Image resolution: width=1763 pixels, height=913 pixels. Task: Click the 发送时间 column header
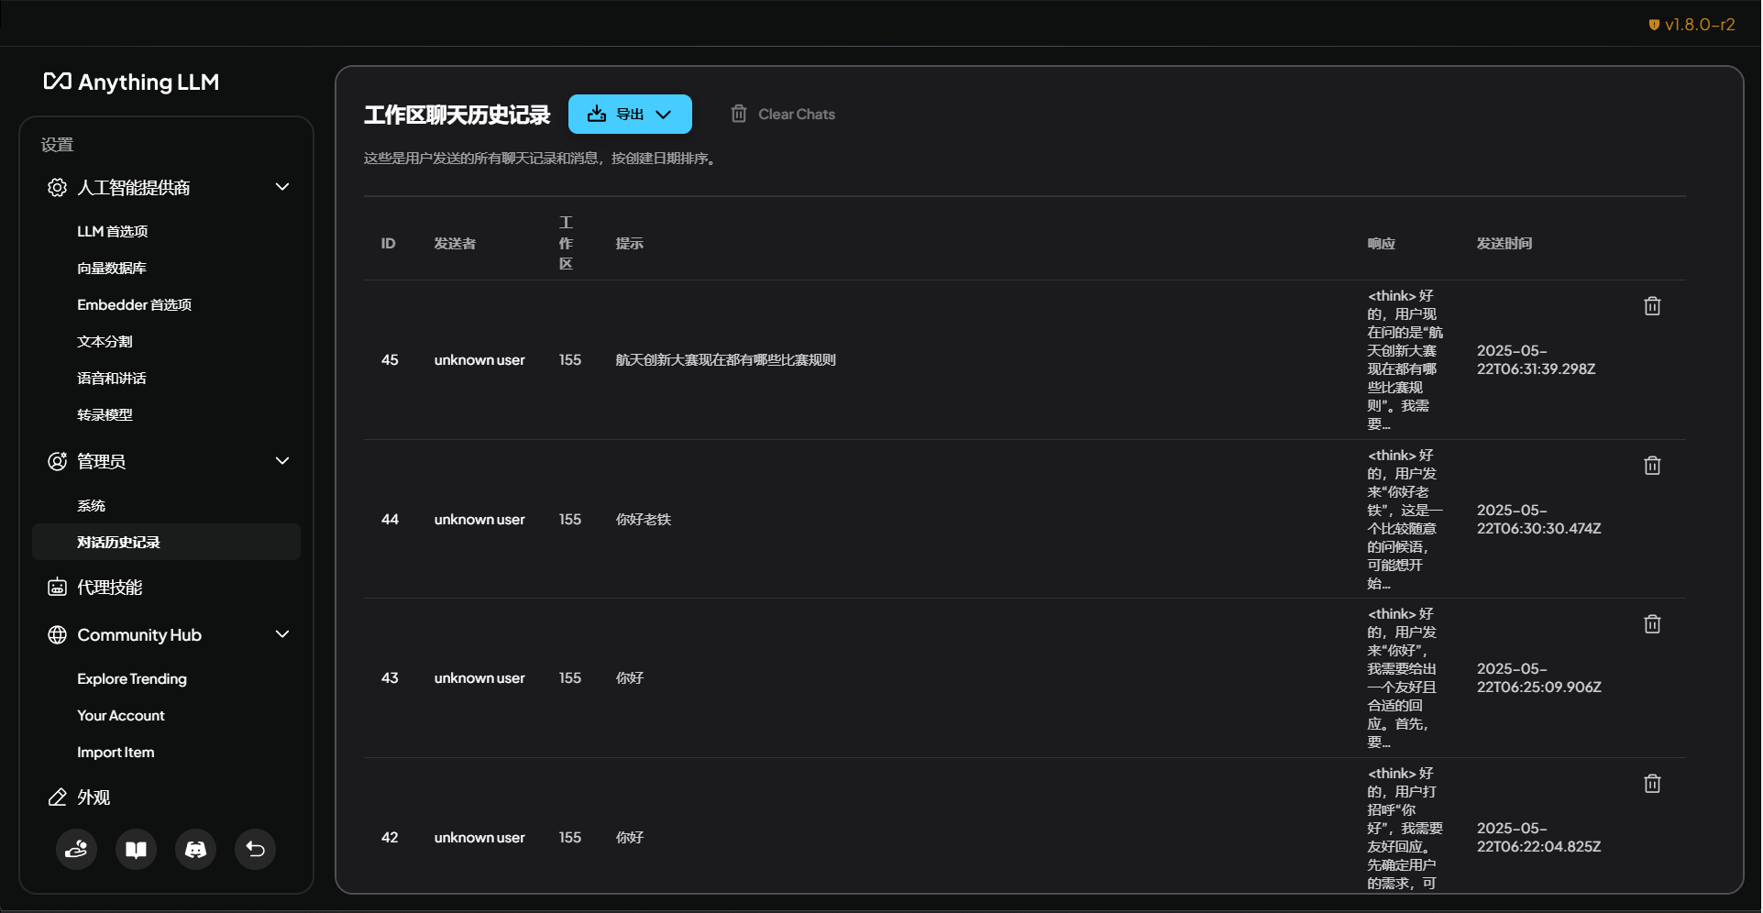(1504, 244)
